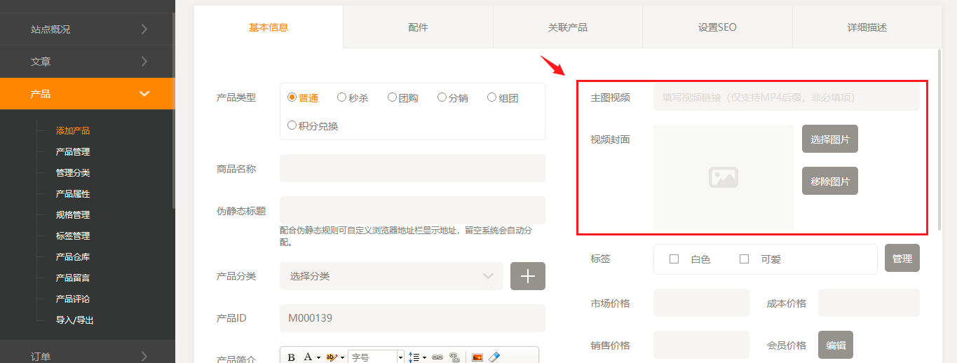The width and height of the screenshot is (957, 363).
Task: Click the 选择图片 button
Action: point(830,139)
